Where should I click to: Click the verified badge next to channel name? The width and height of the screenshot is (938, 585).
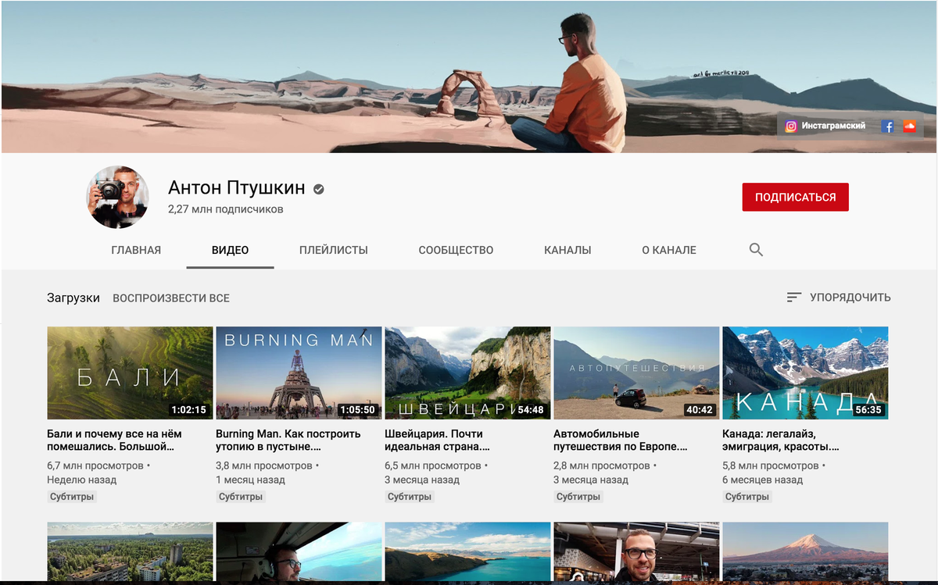[317, 187]
